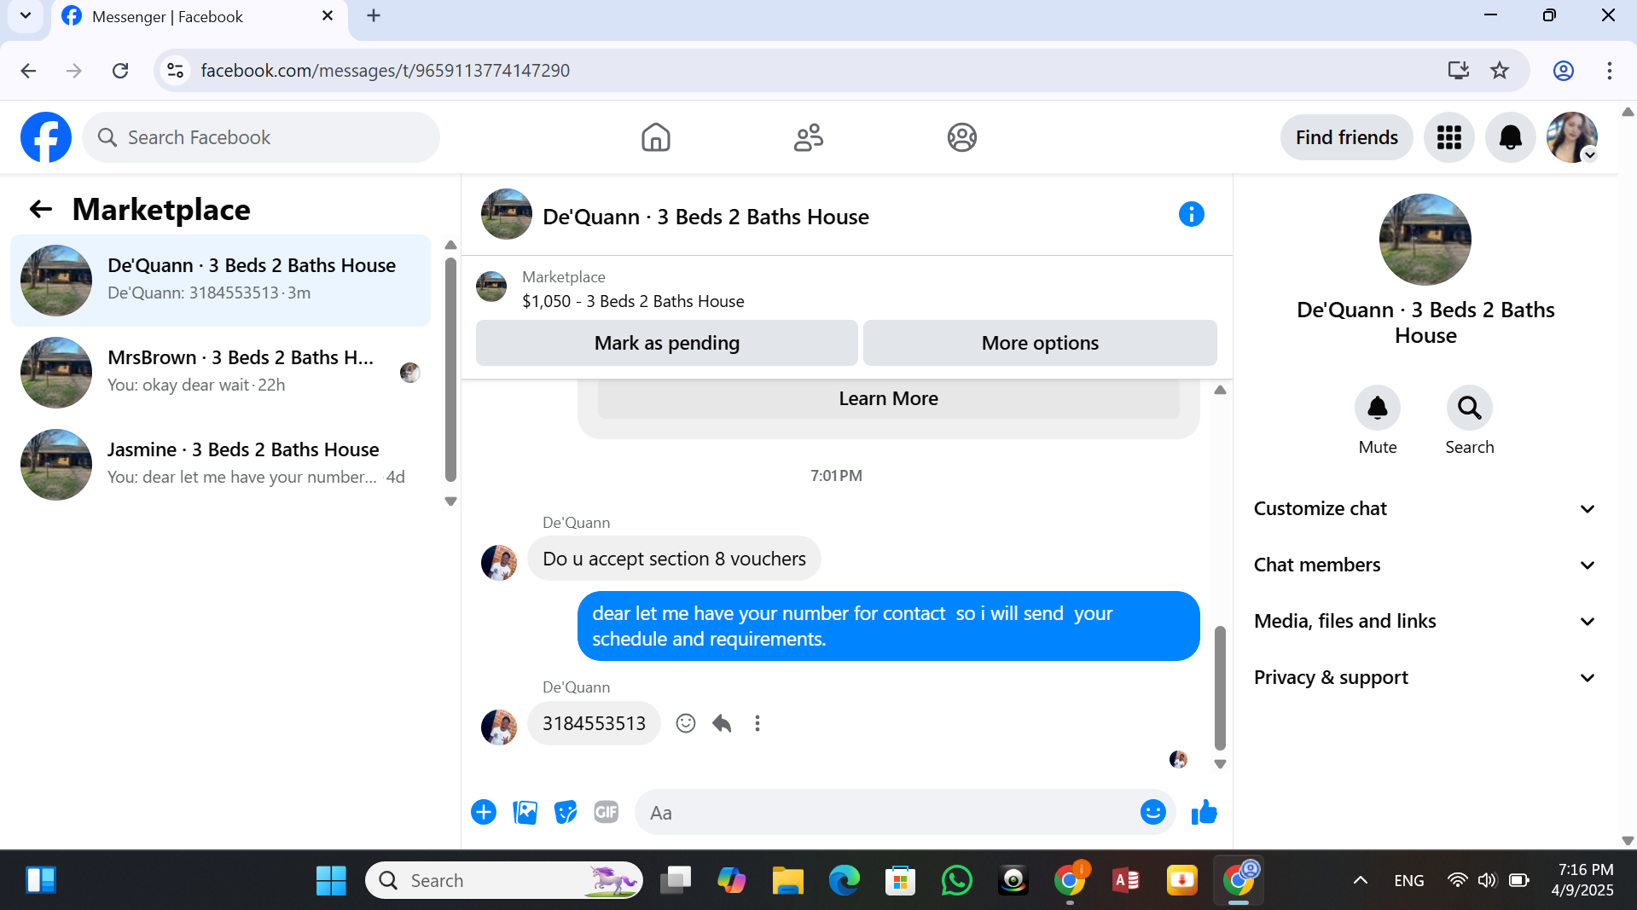Open more actions plus icon in composer
The image size is (1637, 910).
pos(484,812)
